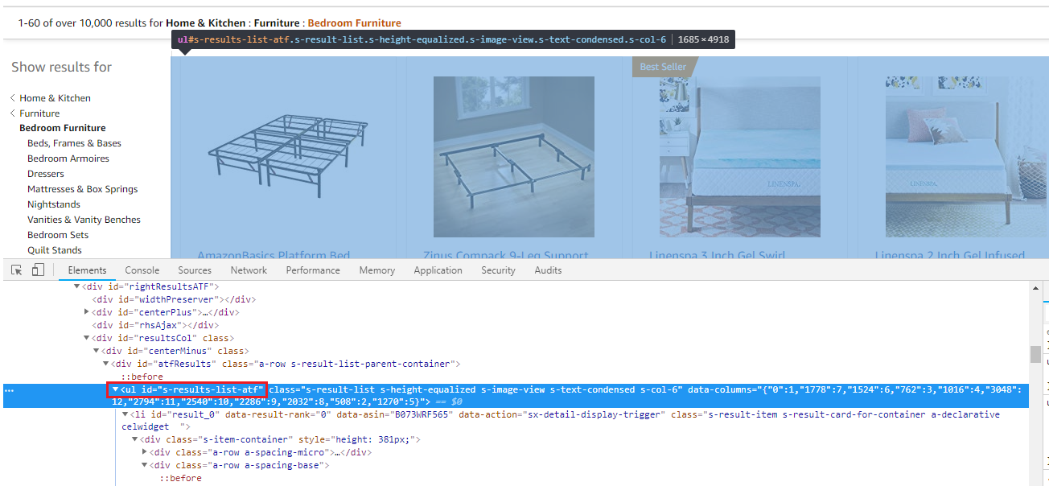Activate the inspect element picker icon
This screenshot has width=1049, height=486.
[x=17, y=270]
